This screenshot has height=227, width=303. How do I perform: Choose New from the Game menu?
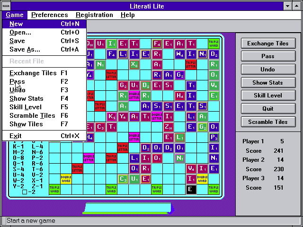[16, 24]
